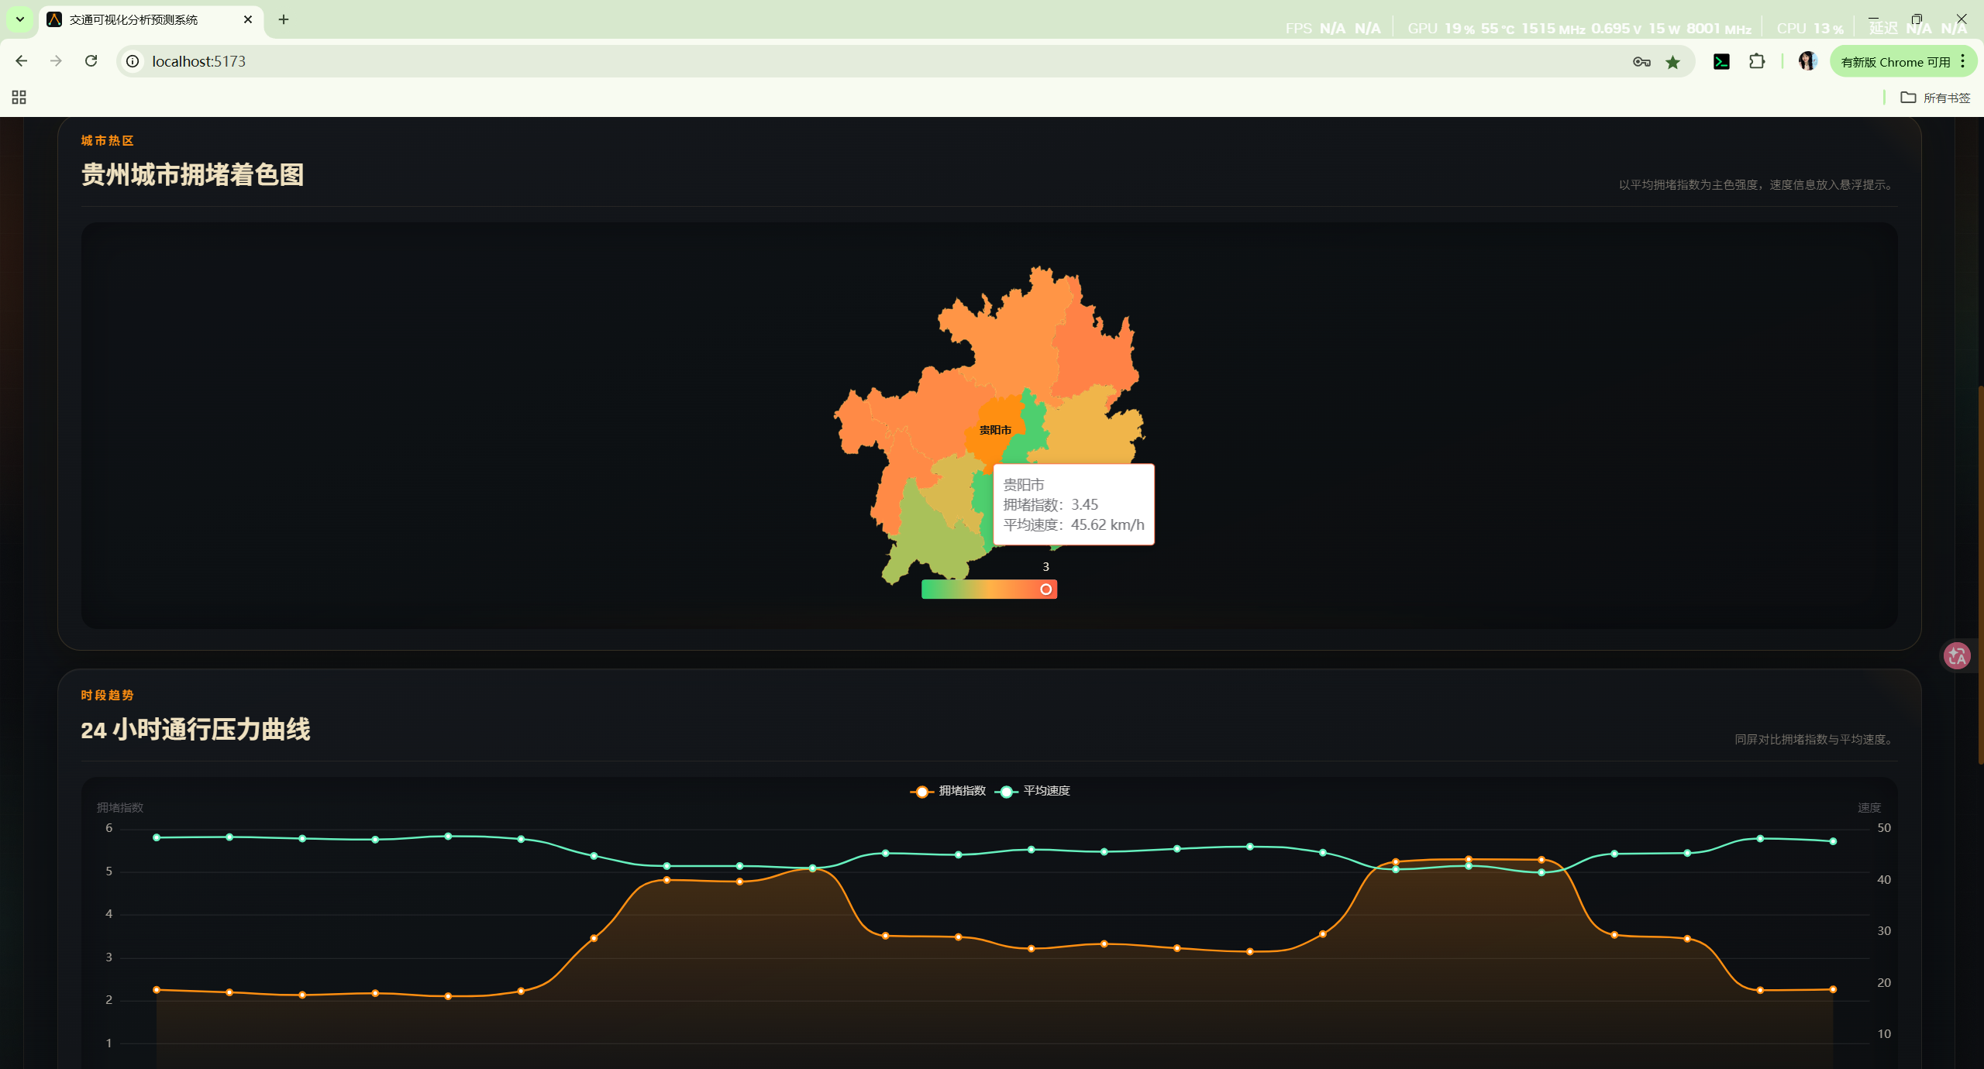Image resolution: width=1984 pixels, height=1069 pixels.
Task: Open the user profile avatar
Action: pos(1807,61)
